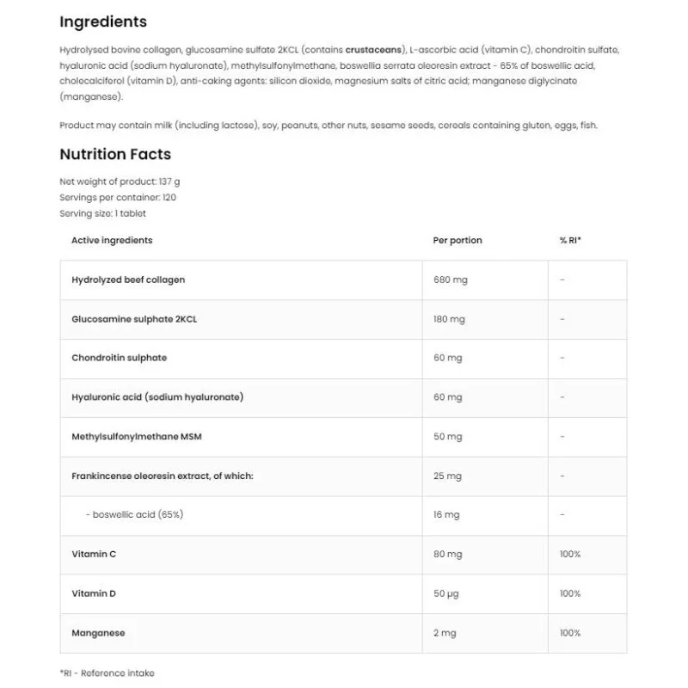This screenshot has height=688, width=688.
Task: Click the Frankincense oleoresin extract row label
Action: click(x=163, y=476)
